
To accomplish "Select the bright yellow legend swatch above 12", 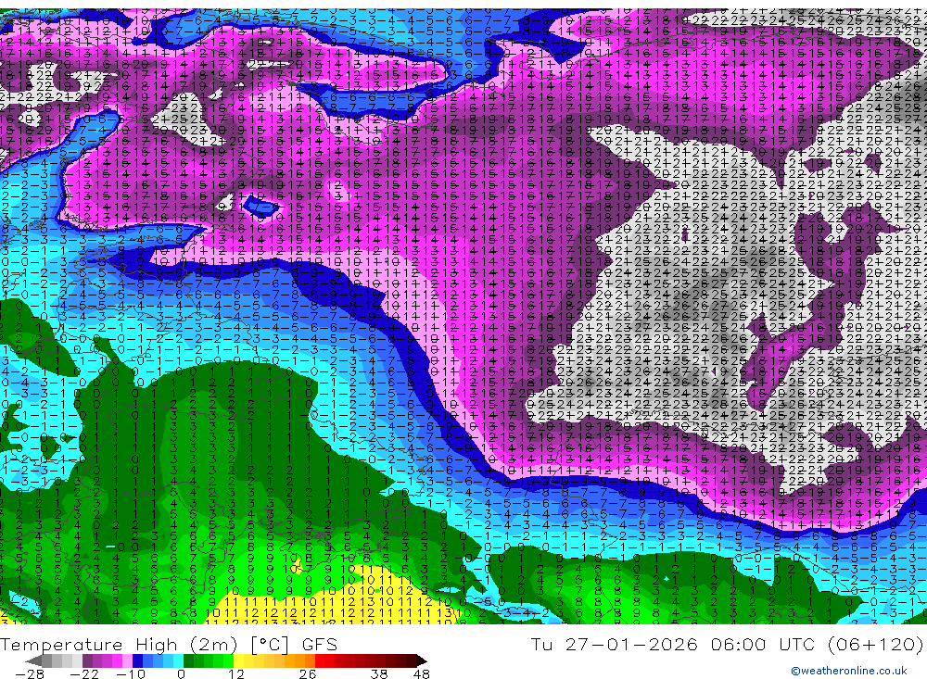I will click(239, 660).
